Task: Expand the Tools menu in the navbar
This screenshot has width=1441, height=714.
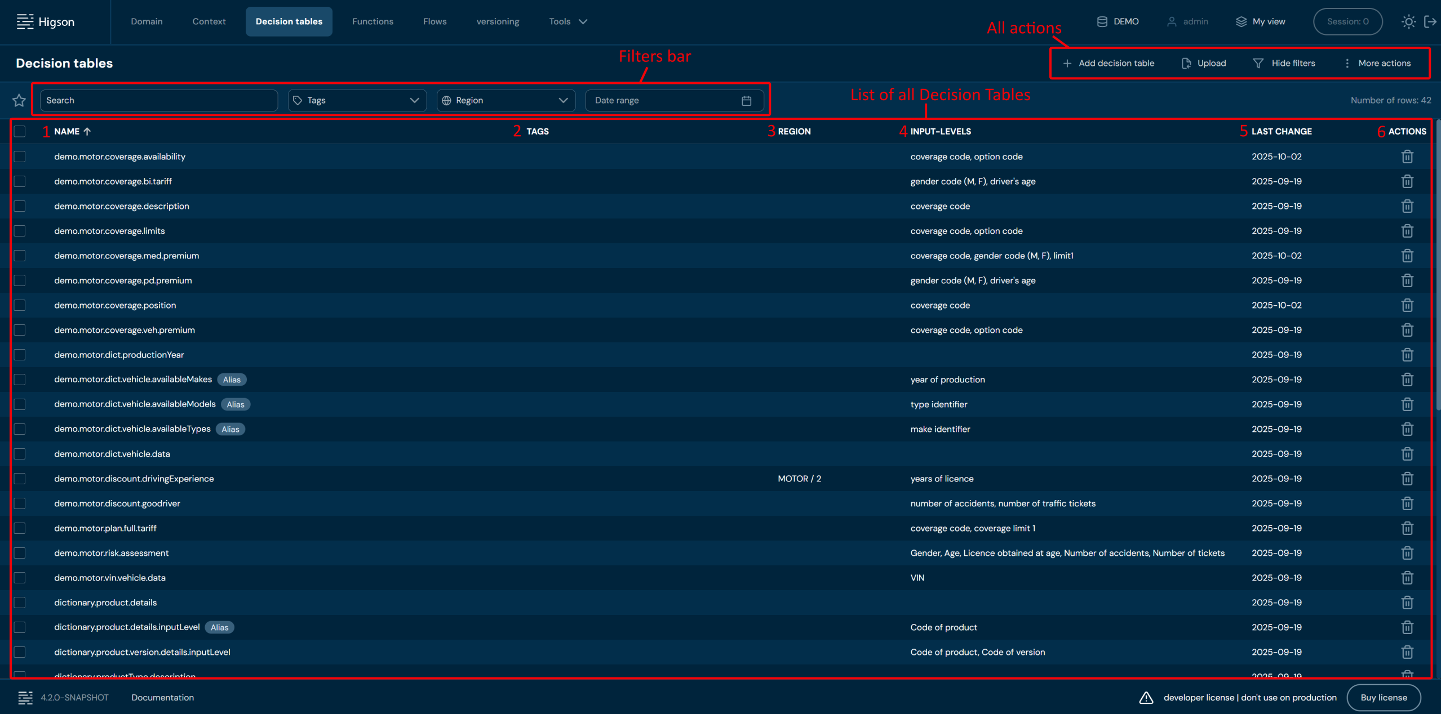Action: (567, 21)
